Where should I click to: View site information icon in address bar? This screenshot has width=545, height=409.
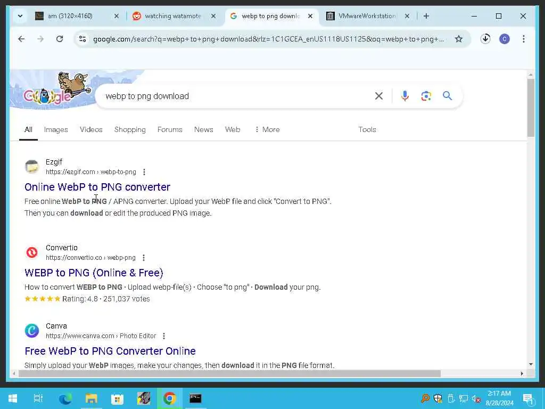(82, 39)
